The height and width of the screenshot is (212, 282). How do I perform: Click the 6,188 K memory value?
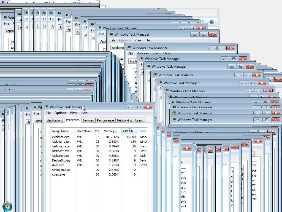[x=114, y=160]
